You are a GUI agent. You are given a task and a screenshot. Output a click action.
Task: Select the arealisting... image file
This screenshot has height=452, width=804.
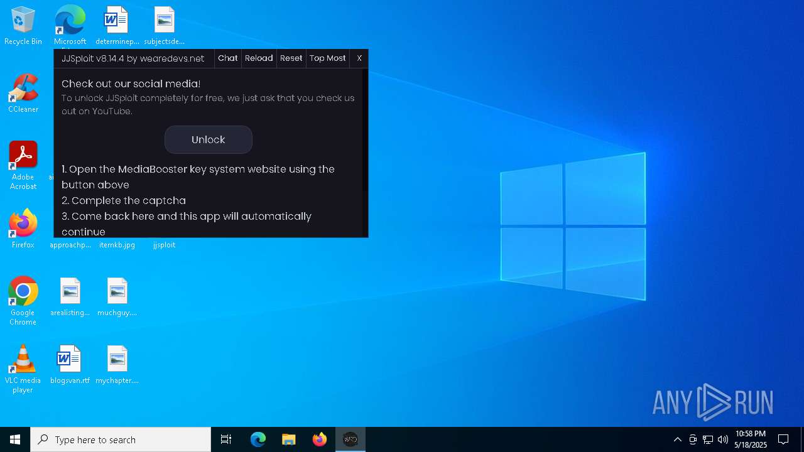(70, 297)
